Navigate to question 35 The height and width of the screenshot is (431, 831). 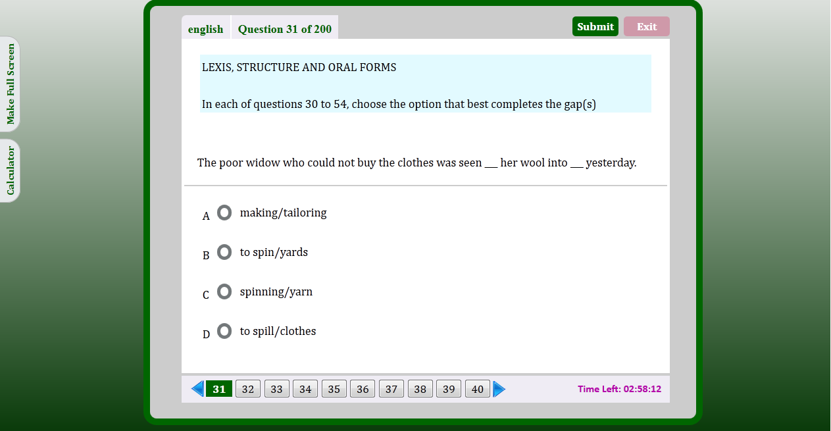click(334, 389)
